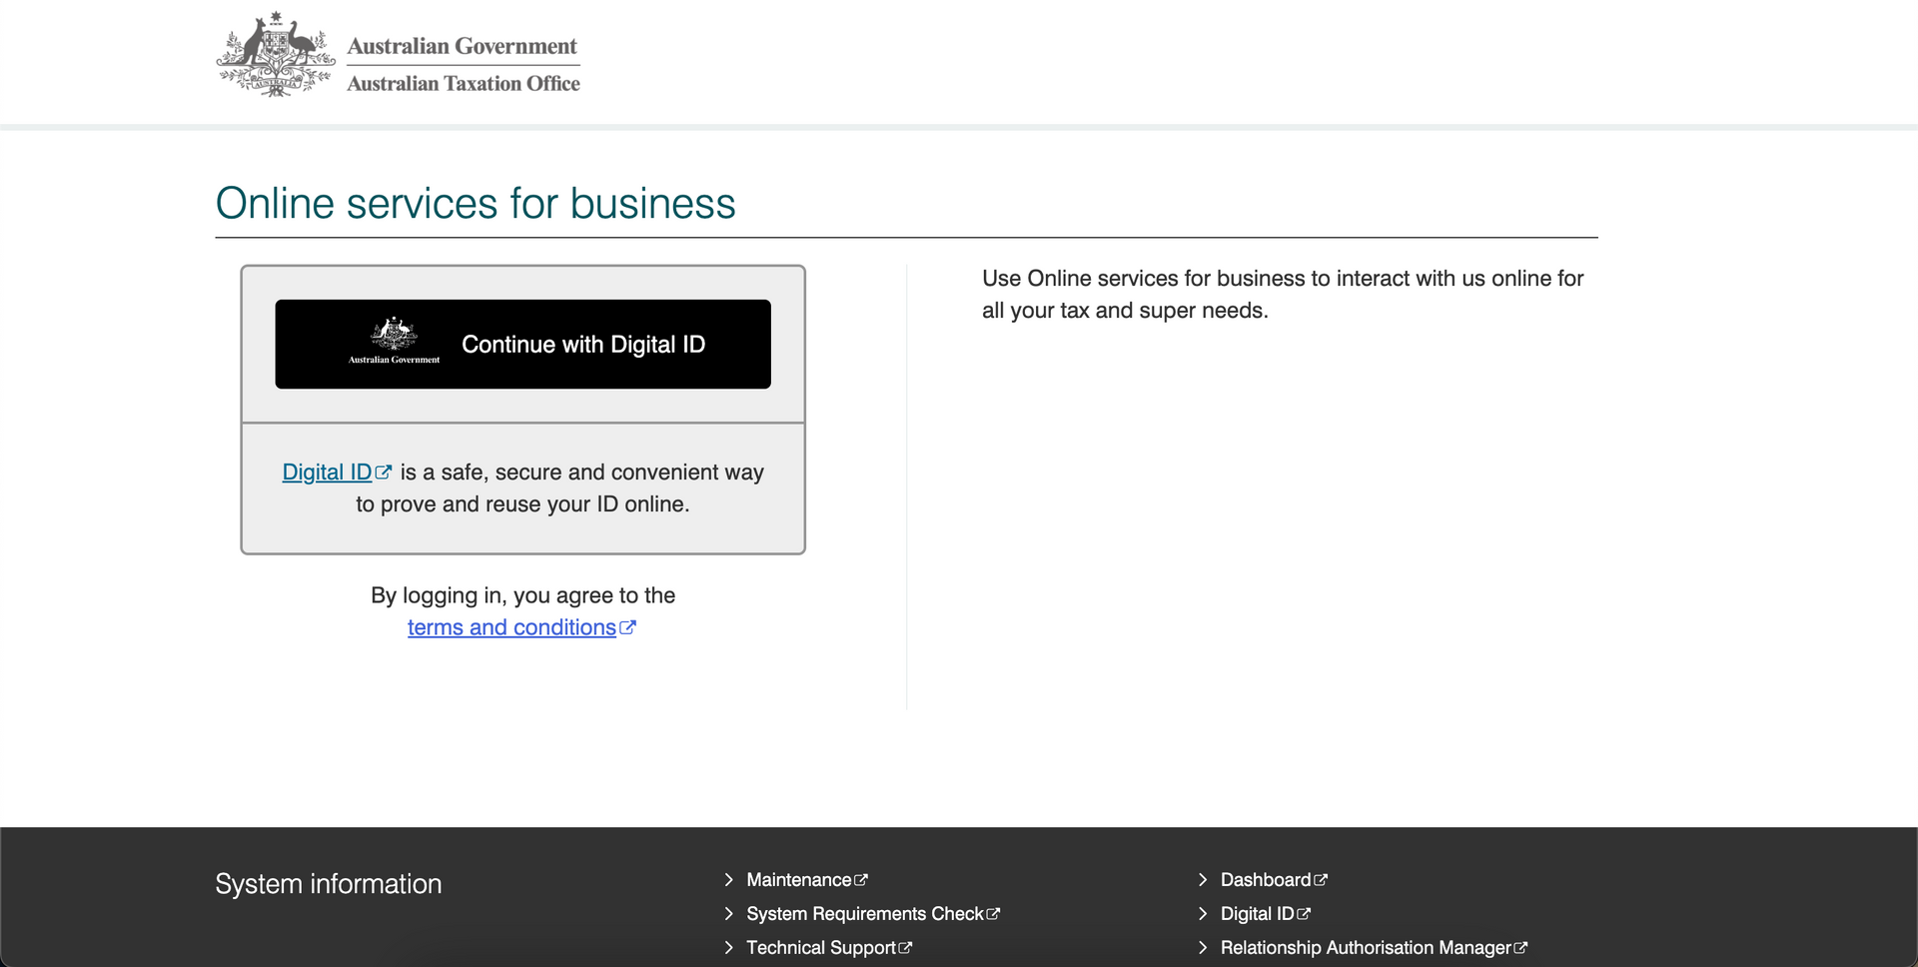Image resolution: width=1918 pixels, height=967 pixels.
Task: Open the Maintenance footer link
Action: point(798,880)
